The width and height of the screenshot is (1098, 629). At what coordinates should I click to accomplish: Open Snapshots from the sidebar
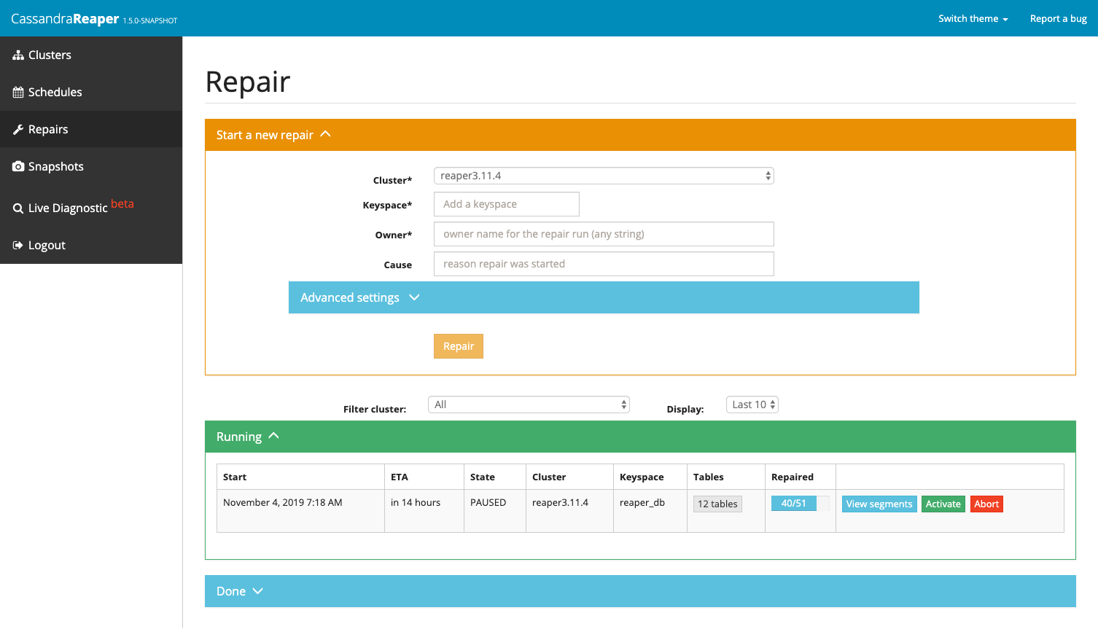(x=91, y=167)
